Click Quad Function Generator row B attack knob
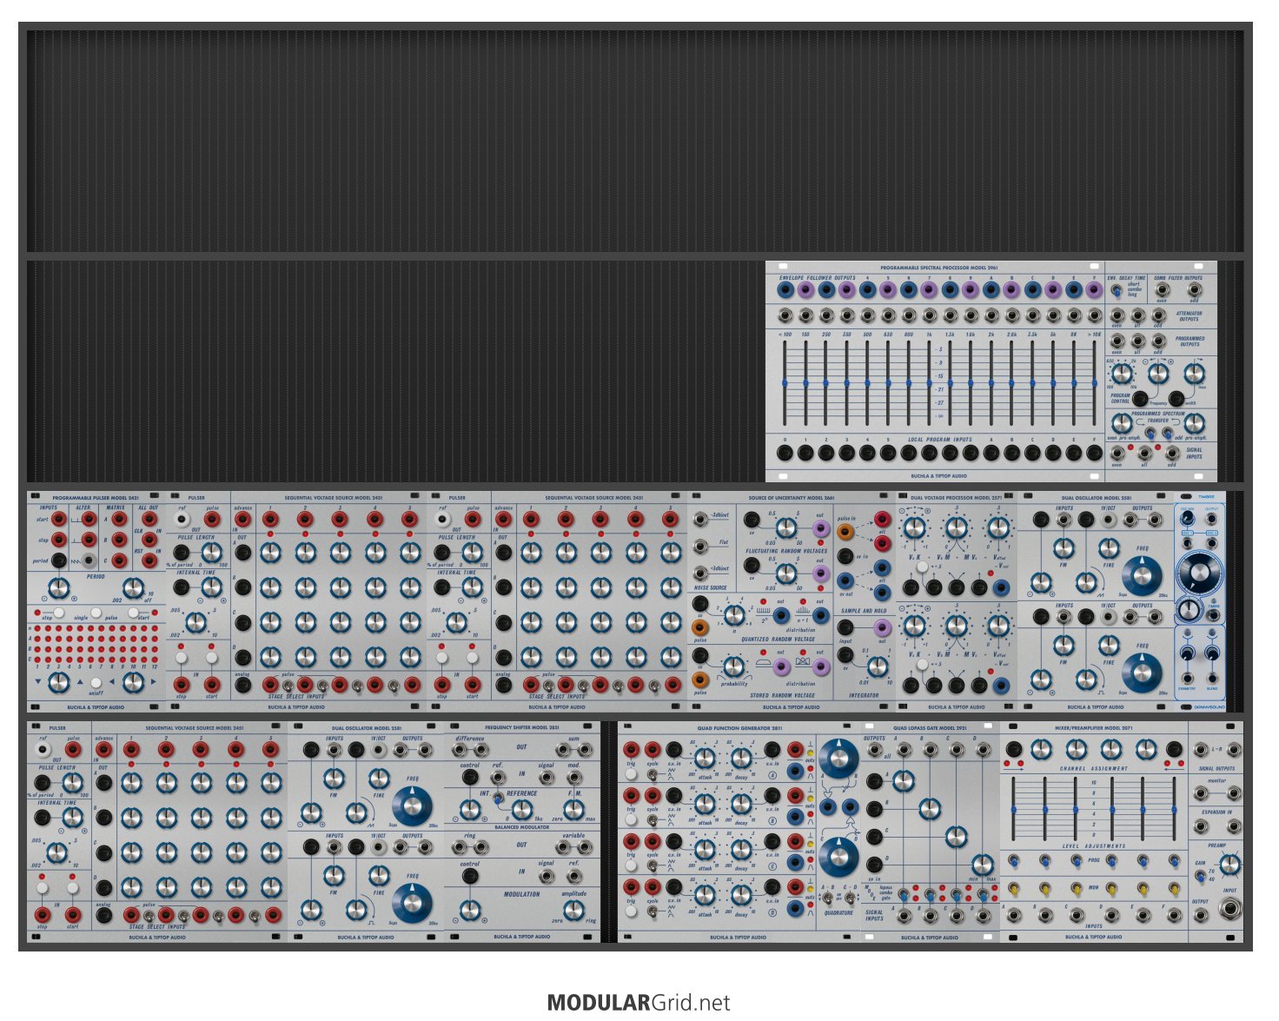The width and height of the screenshot is (1279, 1021). [x=705, y=805]
